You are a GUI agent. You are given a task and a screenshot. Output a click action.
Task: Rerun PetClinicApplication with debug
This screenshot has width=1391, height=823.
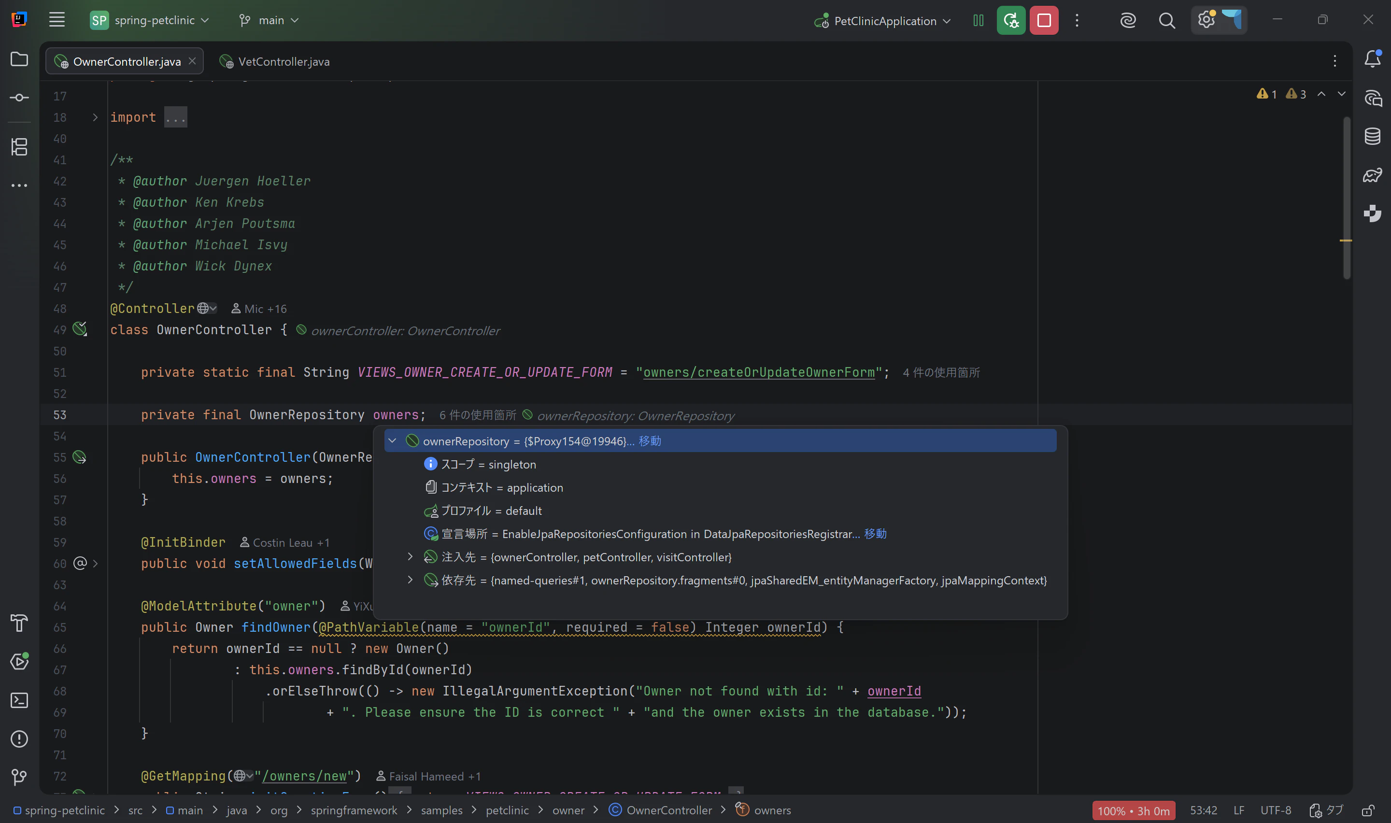[1011, 20]
